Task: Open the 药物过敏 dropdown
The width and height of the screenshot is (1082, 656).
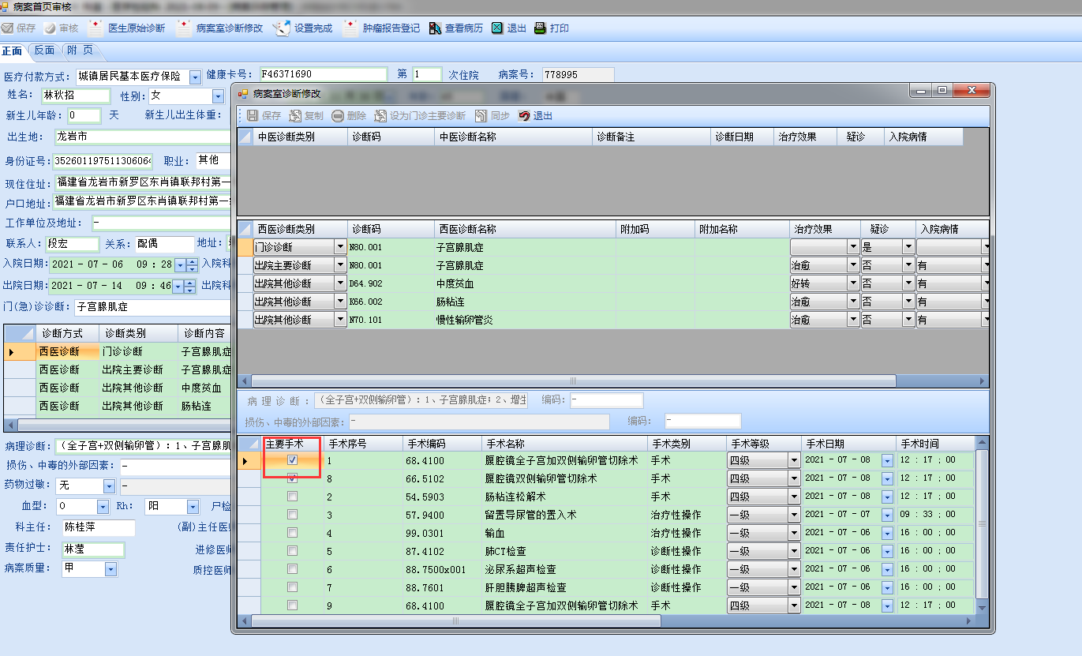Action: tap(109, 486)
